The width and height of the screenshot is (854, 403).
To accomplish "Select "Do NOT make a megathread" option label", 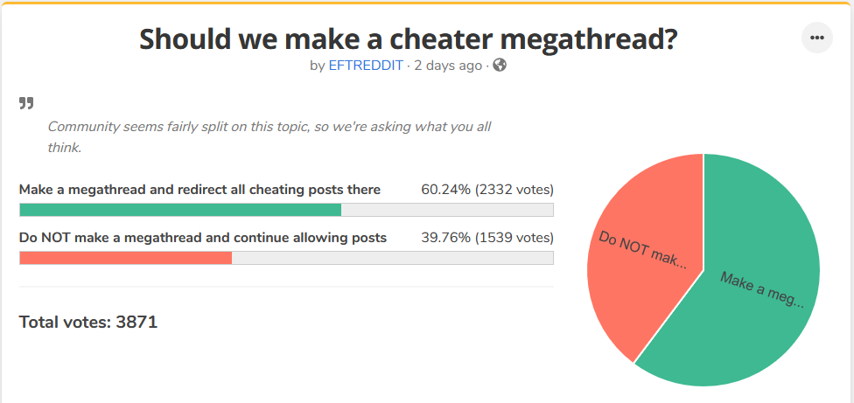I will tap(203, 237).
